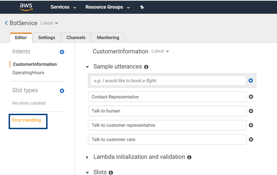Click plus icon to add sample utterance
This screenshot has height=175, width=277.
(251, 81)
